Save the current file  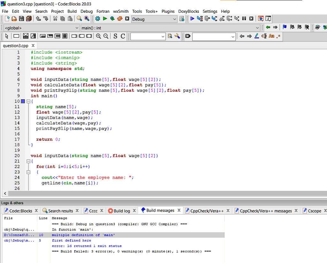click(x=21, y=19)
